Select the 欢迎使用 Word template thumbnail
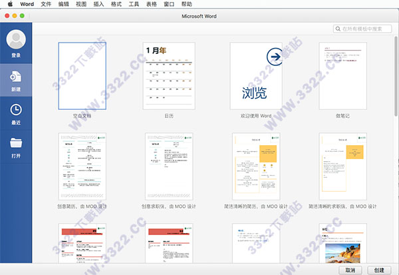 point(256,76)
